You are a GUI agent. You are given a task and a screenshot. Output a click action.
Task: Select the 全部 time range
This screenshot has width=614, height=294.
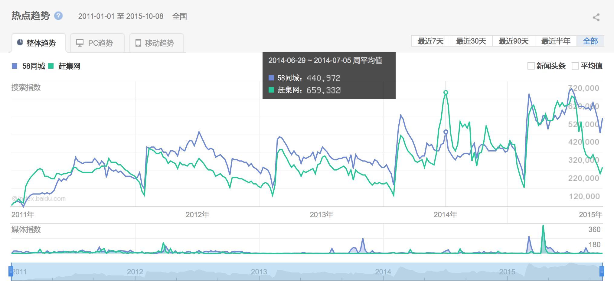pos(590,41)
